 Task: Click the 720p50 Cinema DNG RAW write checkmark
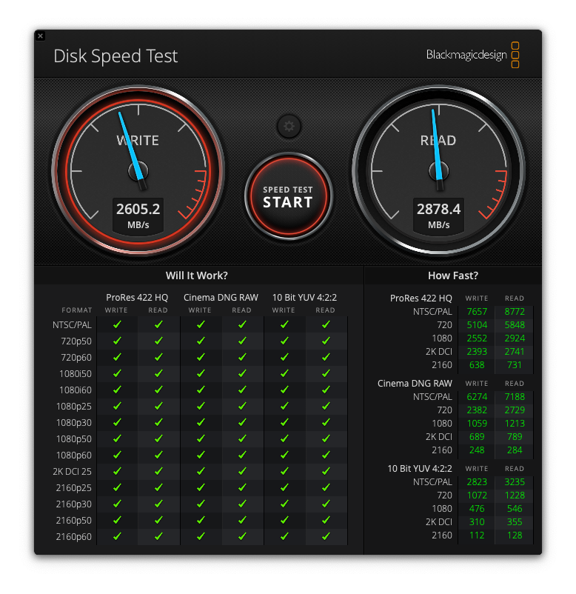coord(201,341)
